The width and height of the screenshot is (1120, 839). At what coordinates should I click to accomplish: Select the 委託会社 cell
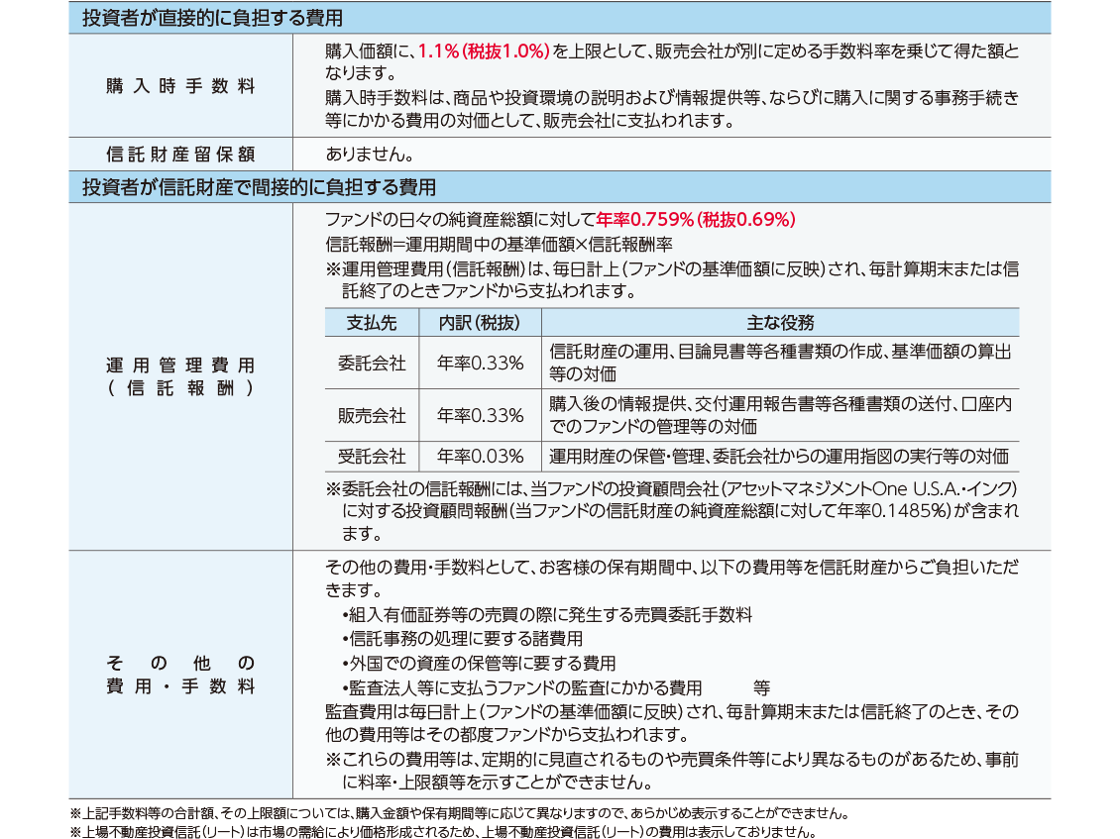pyautogui.click(x=372, y=363)
